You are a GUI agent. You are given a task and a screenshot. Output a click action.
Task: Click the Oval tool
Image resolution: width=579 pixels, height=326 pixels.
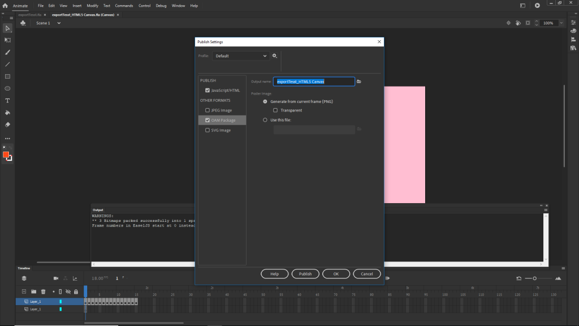coord(8,88)
